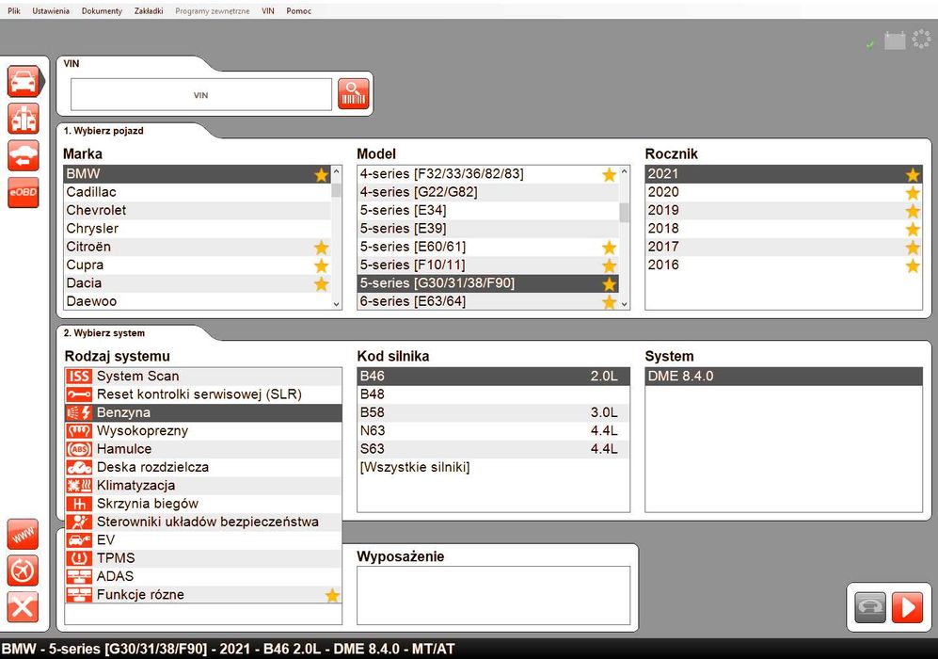The height and width of the screenshot is (659, 938).
Task: Toggle favorite star for BMW
Action: [x=321, y=174]
